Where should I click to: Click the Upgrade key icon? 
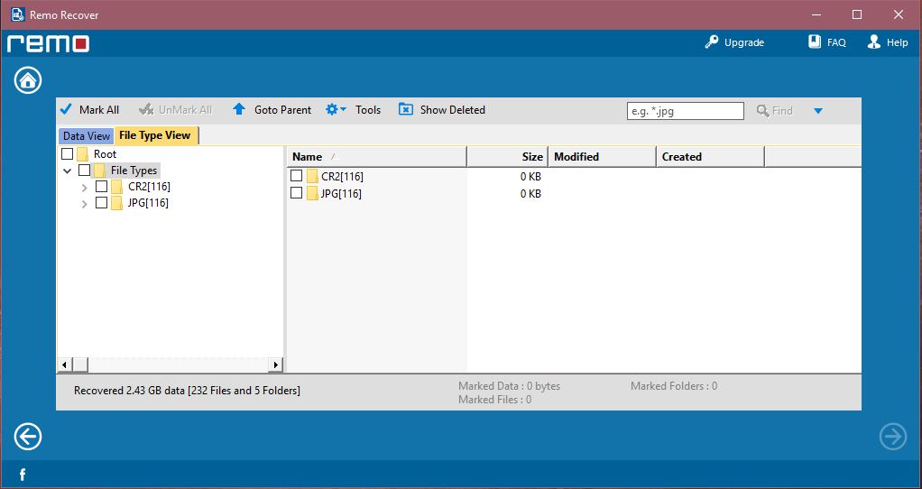(x=712, y=42)
